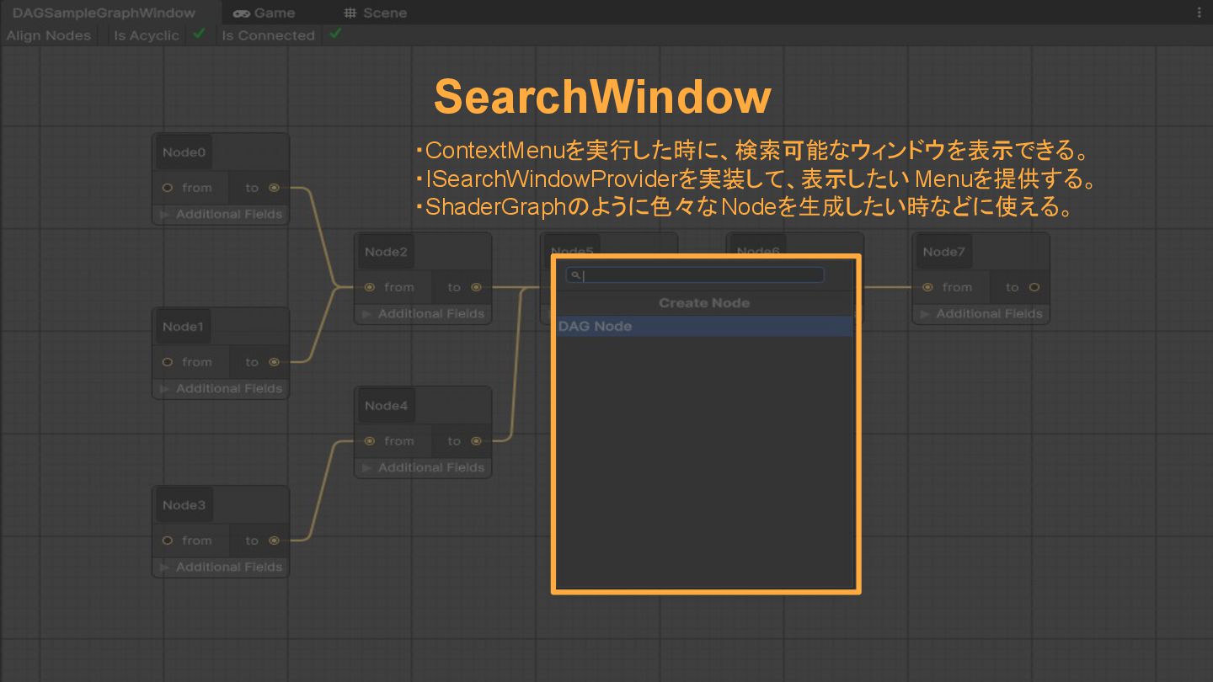
Task: Click the green checkmark beside Is Acyclic
Action: (199, 35)
